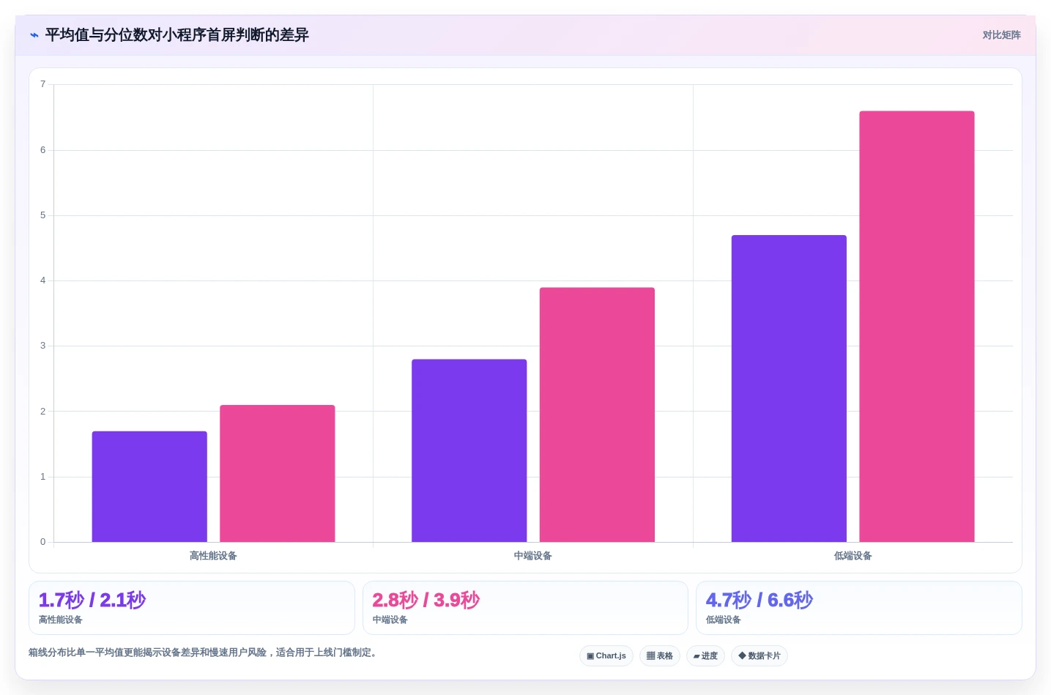Screen dimensions: 1051x695
Task: Click the lightning icon beside the title
Action: [34, 35]
